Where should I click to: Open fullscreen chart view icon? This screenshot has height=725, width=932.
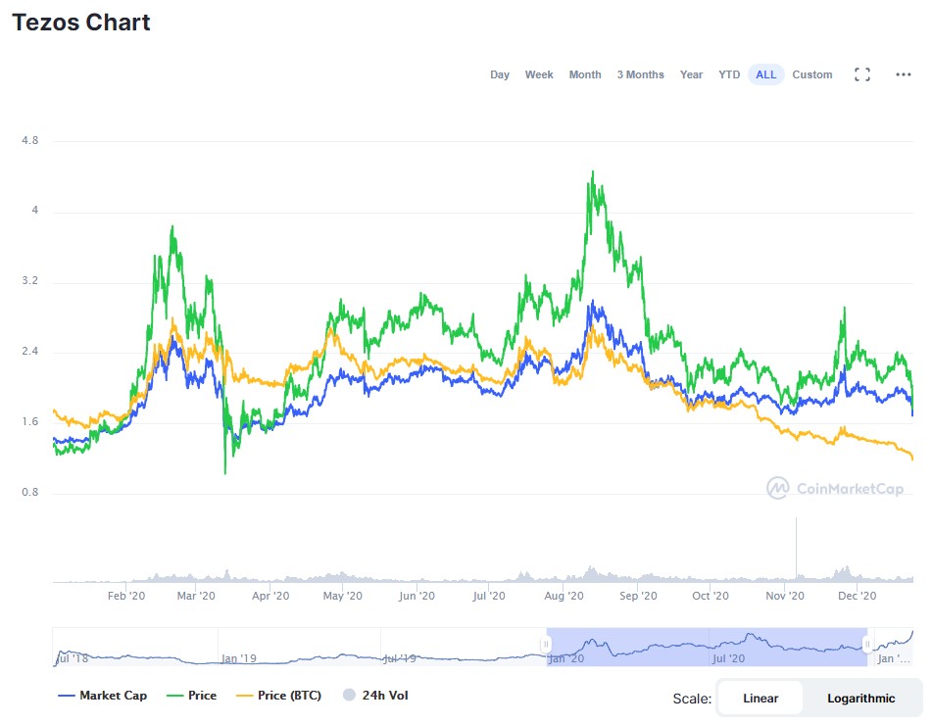click(861, 74)
